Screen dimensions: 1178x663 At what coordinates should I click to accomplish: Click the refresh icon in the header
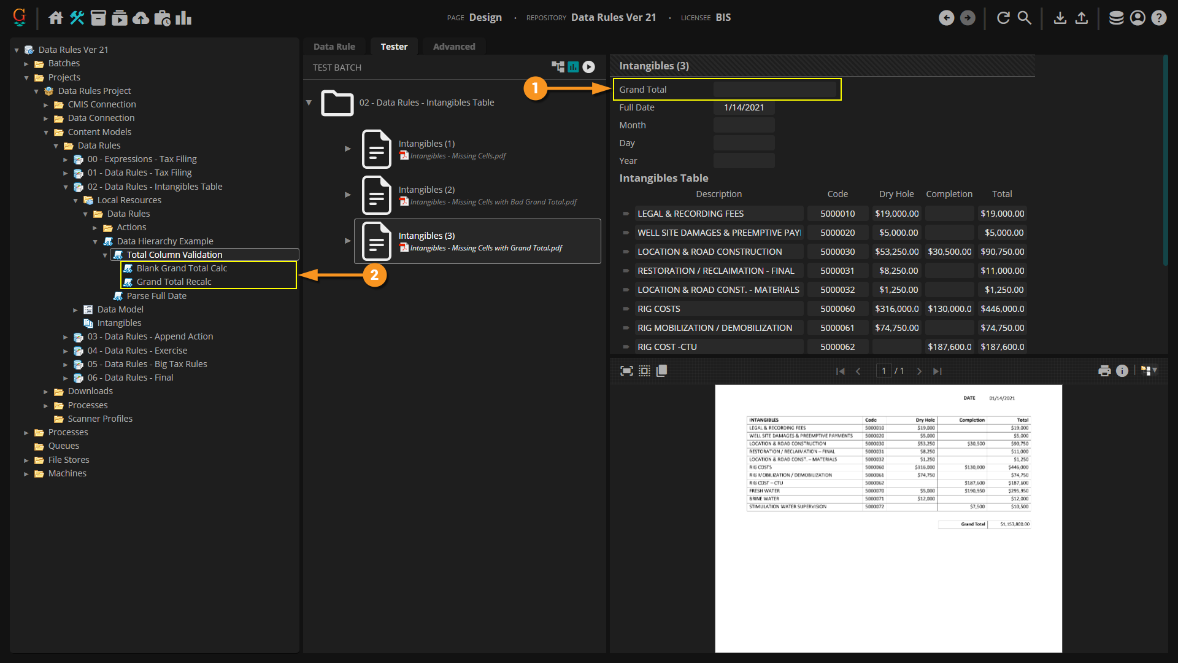pyautogui.click(x=1003, y=18)
